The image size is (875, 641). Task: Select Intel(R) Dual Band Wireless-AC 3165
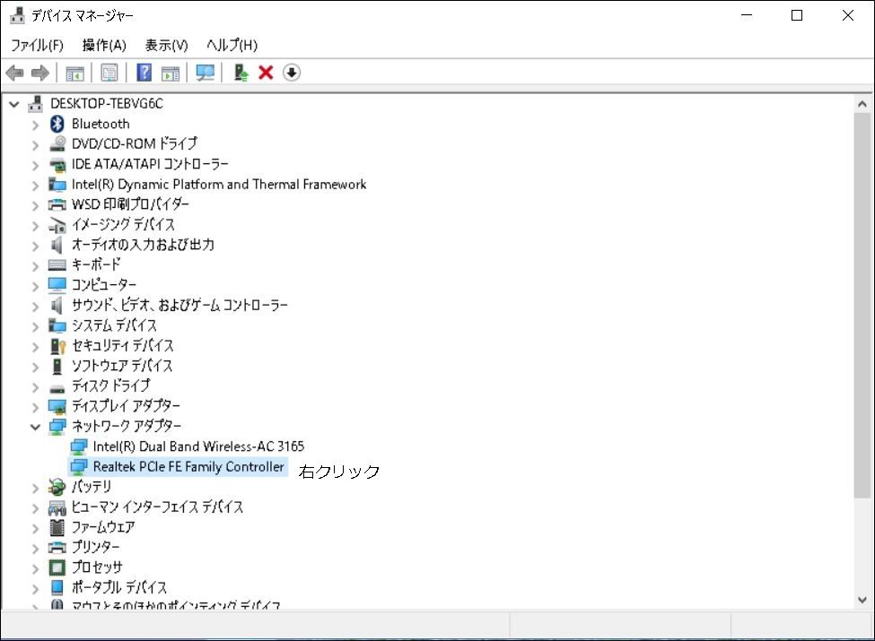pos(198,446)
